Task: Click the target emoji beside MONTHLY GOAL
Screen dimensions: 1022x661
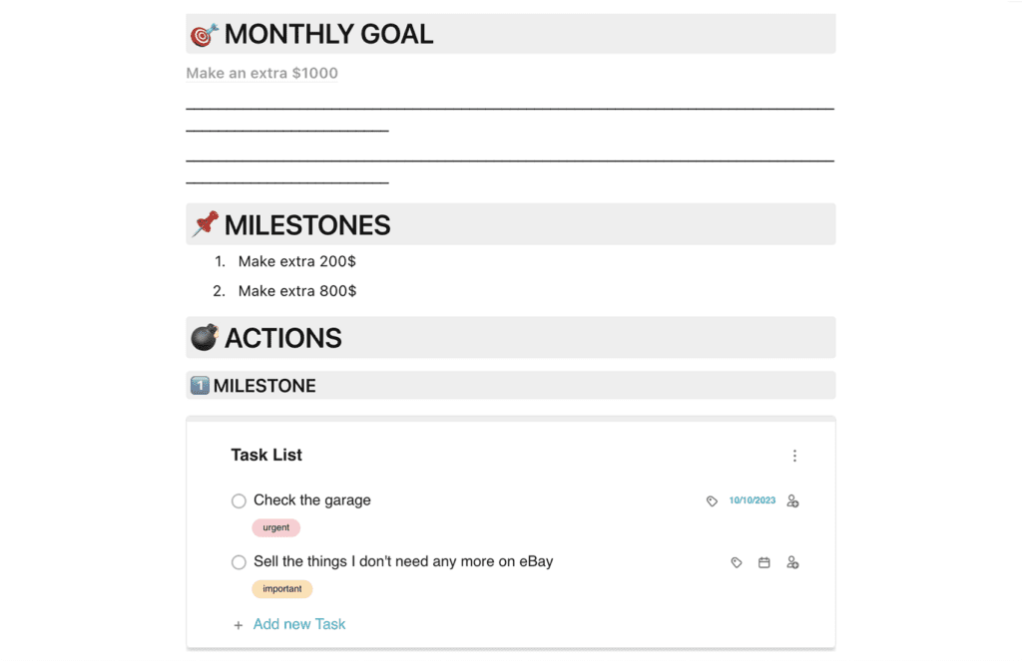Action: coord(203,33)
